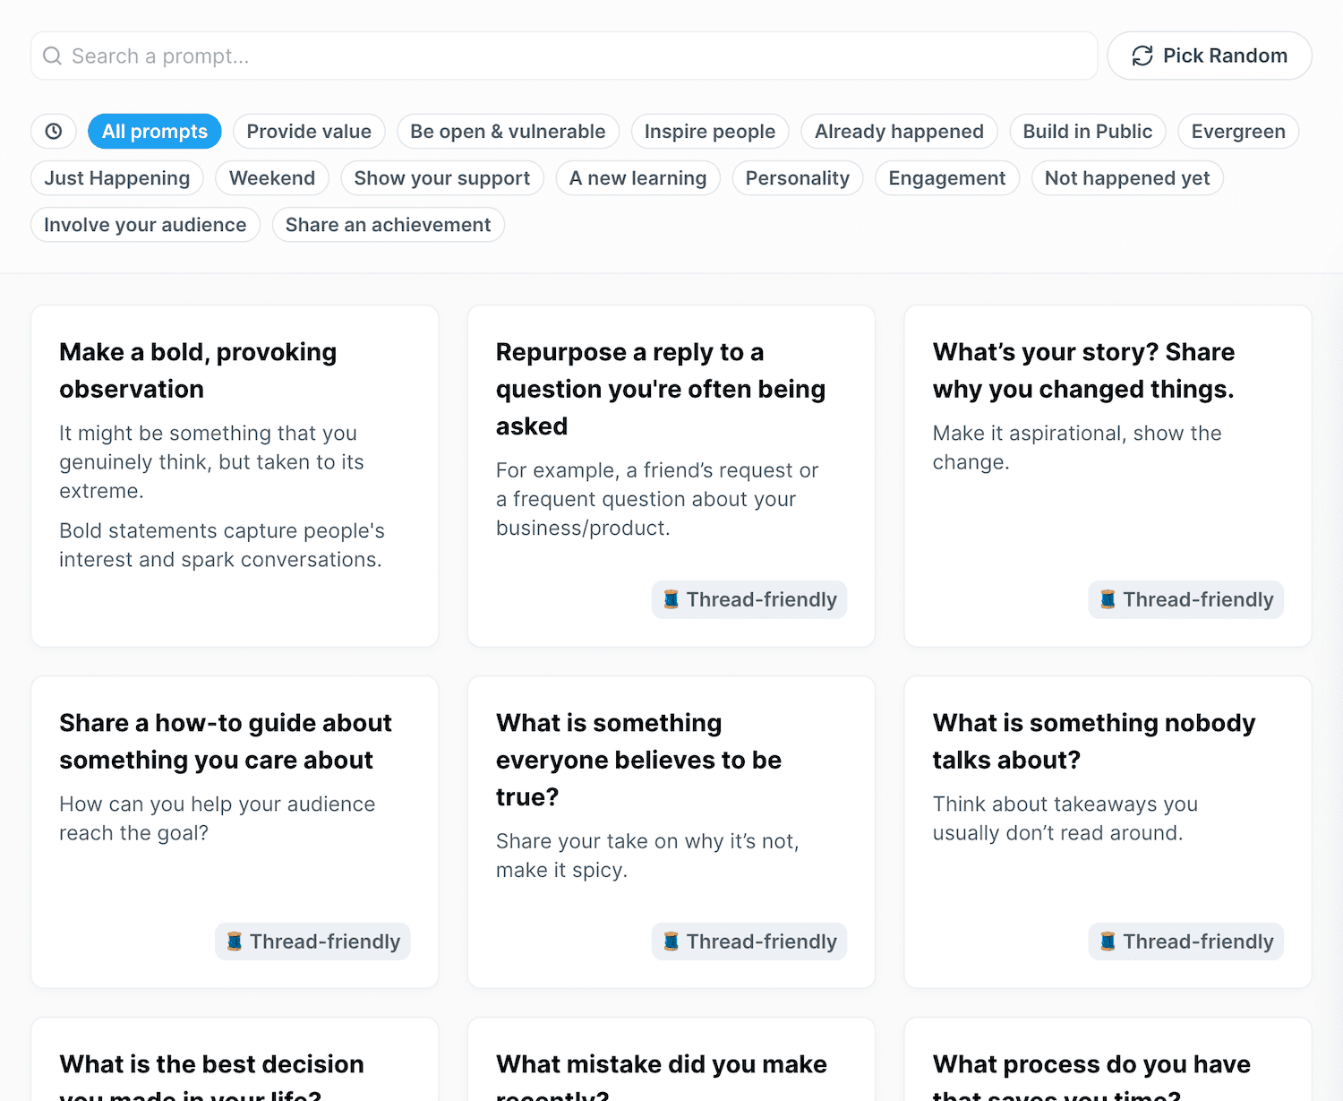Toggle the Weekend filter
The height and width of the screenshot is (1101, 1343).
click(272, 177)
